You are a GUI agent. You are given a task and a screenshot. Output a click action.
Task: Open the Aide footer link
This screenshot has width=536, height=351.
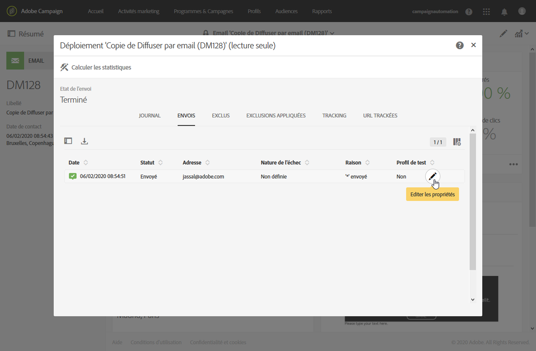tap(117, 342)
